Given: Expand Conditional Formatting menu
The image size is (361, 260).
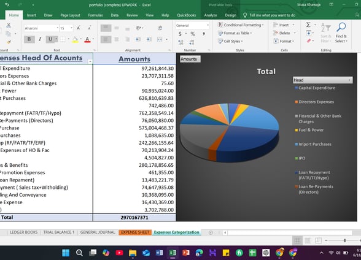Looking at the screenshot, I should click(241, 25).
